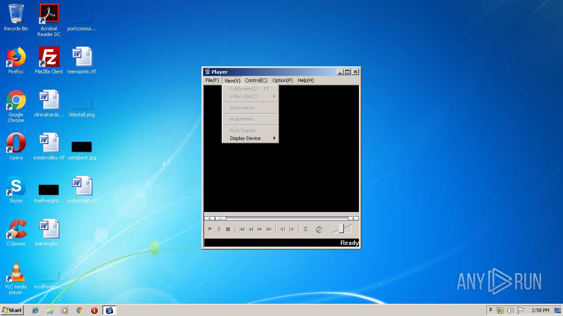Select the titlestell.png file
The image size is (563, 316).
82,108
